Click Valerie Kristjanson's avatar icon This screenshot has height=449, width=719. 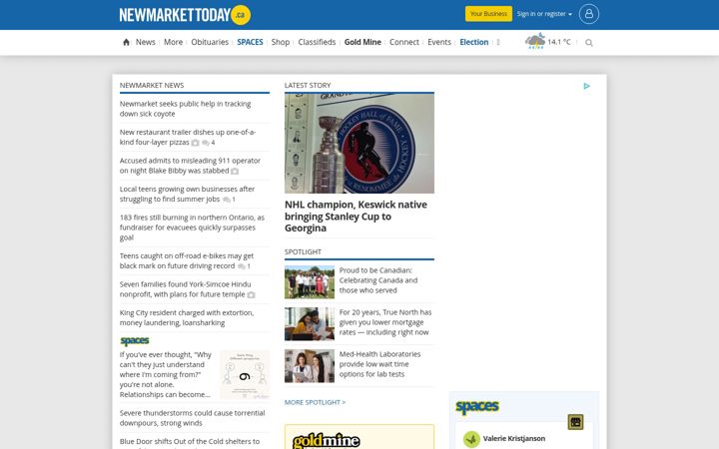(471, 439)
